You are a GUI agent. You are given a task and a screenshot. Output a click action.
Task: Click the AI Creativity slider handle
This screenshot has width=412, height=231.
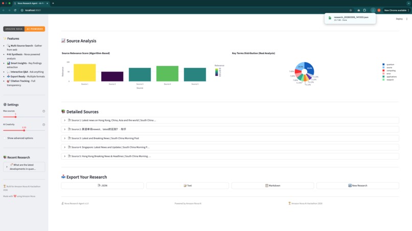pos(24,131)
